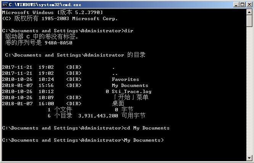Click the 'dir' command text

tap(129, 31)
